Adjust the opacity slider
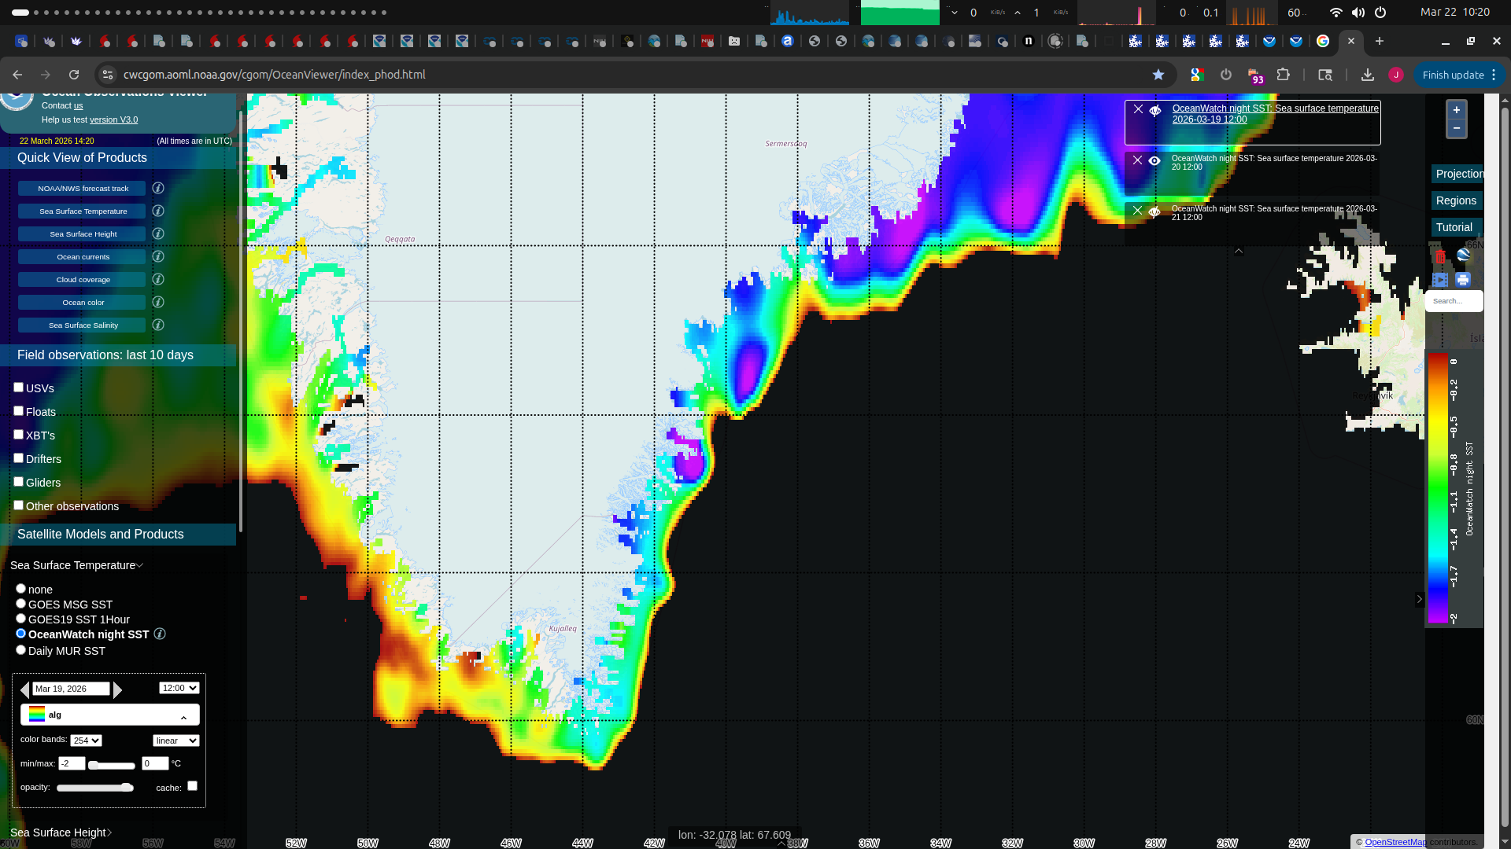1511x849 pixels. (x=94, y=787)
